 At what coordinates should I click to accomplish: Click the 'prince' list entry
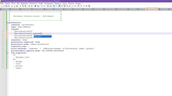tap(19, 66)
